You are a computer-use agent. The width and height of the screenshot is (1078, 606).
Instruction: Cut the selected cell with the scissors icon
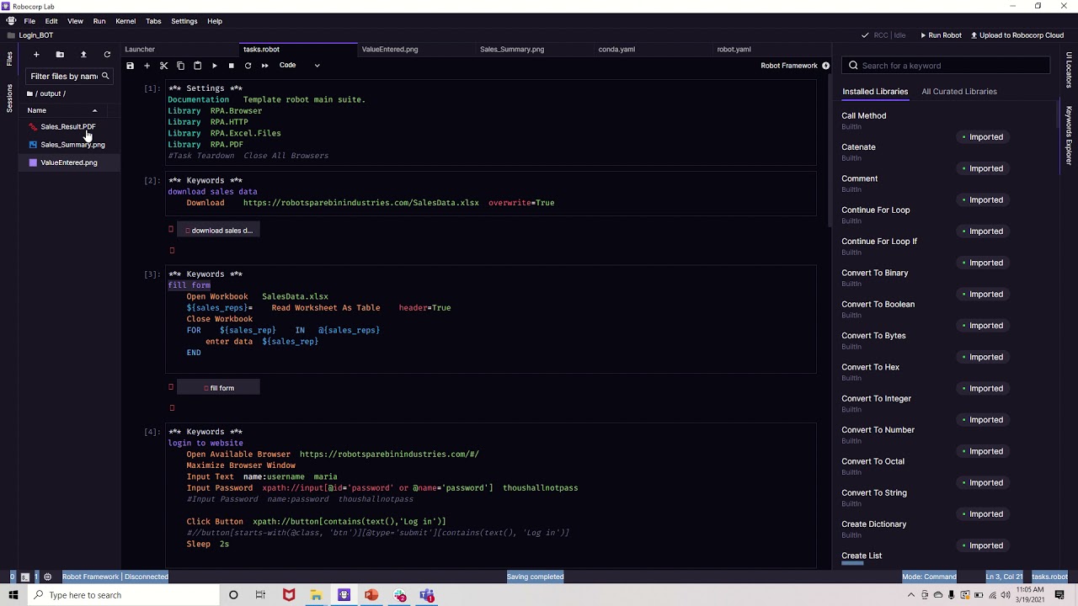pyautogui.click(x=163, y=66)
